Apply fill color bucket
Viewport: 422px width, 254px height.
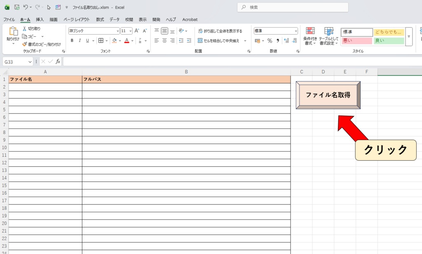point(115,40)
